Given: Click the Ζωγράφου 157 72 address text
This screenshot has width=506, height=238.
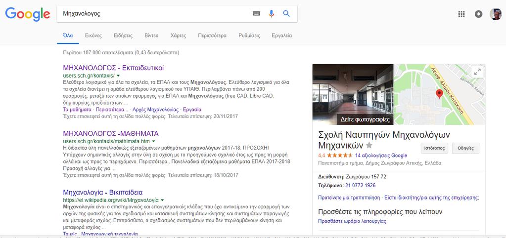Looking at the screenshot, I should [x=366, y=176].
